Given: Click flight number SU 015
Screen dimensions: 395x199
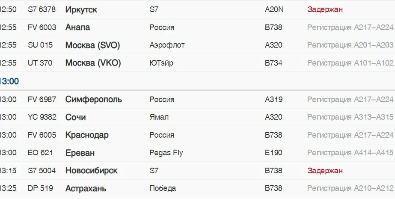Looking at the screenshot, I should (40, 45).
